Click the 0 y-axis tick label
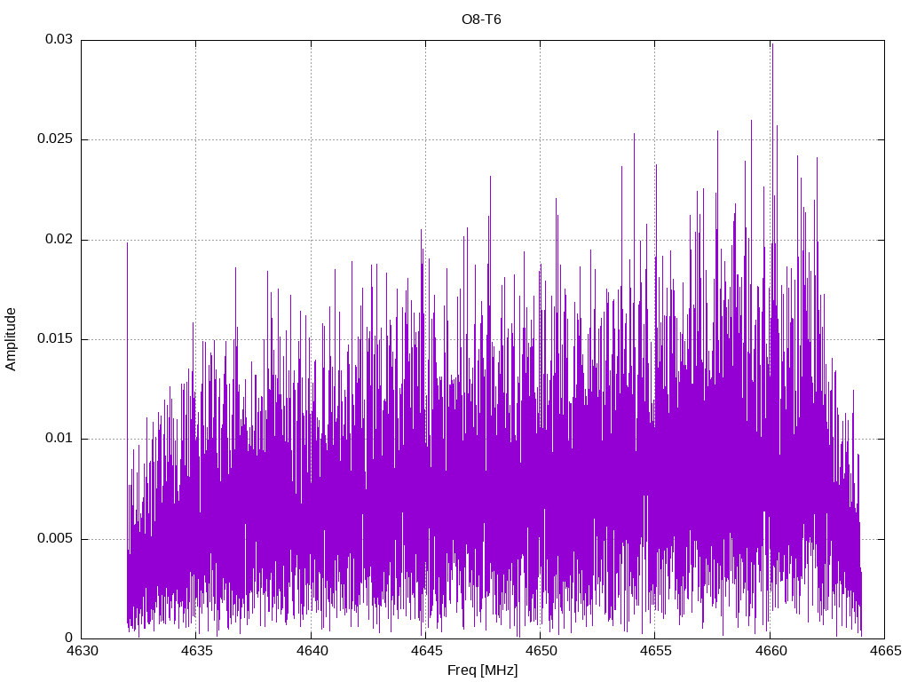This screenshot has width=909, height=682. click(x=69, y=638)
